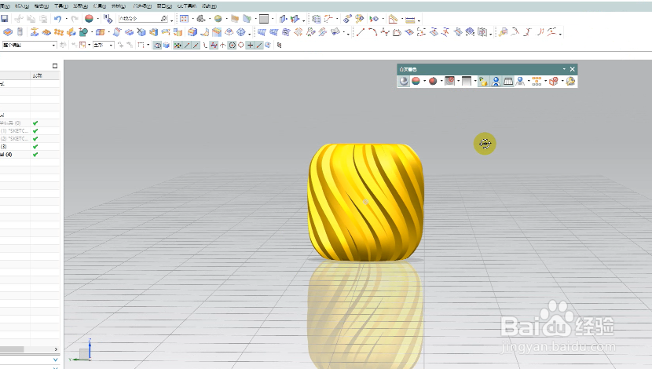This screenshot has height=369, width=652.
Task: Open the GC Toolkit menu
Action: [x=187, y=5]
